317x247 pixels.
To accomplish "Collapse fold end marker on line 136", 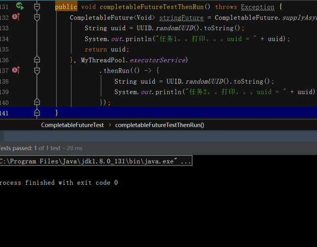I will (37, 59).
